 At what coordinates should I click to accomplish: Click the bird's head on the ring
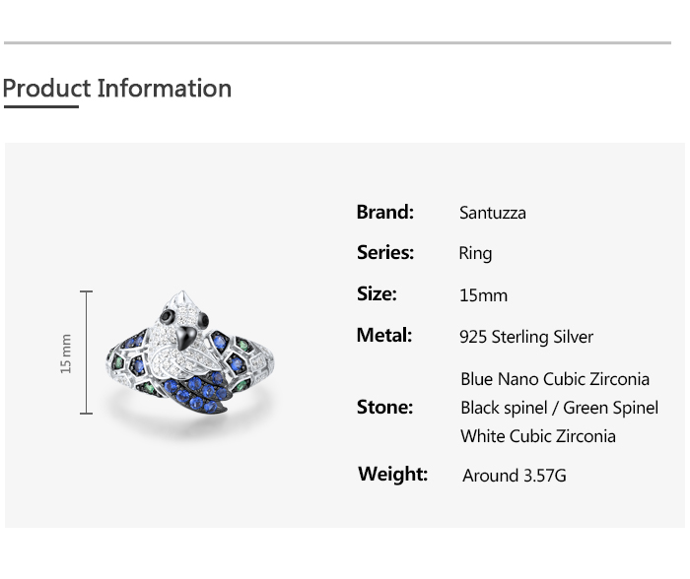pyautogui.click(x=182, y=313)
